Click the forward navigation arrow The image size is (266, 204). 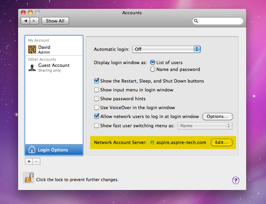pos(34,21)
